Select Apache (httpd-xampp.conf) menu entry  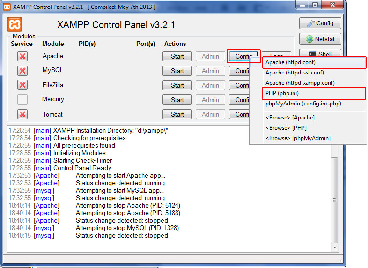314,83
